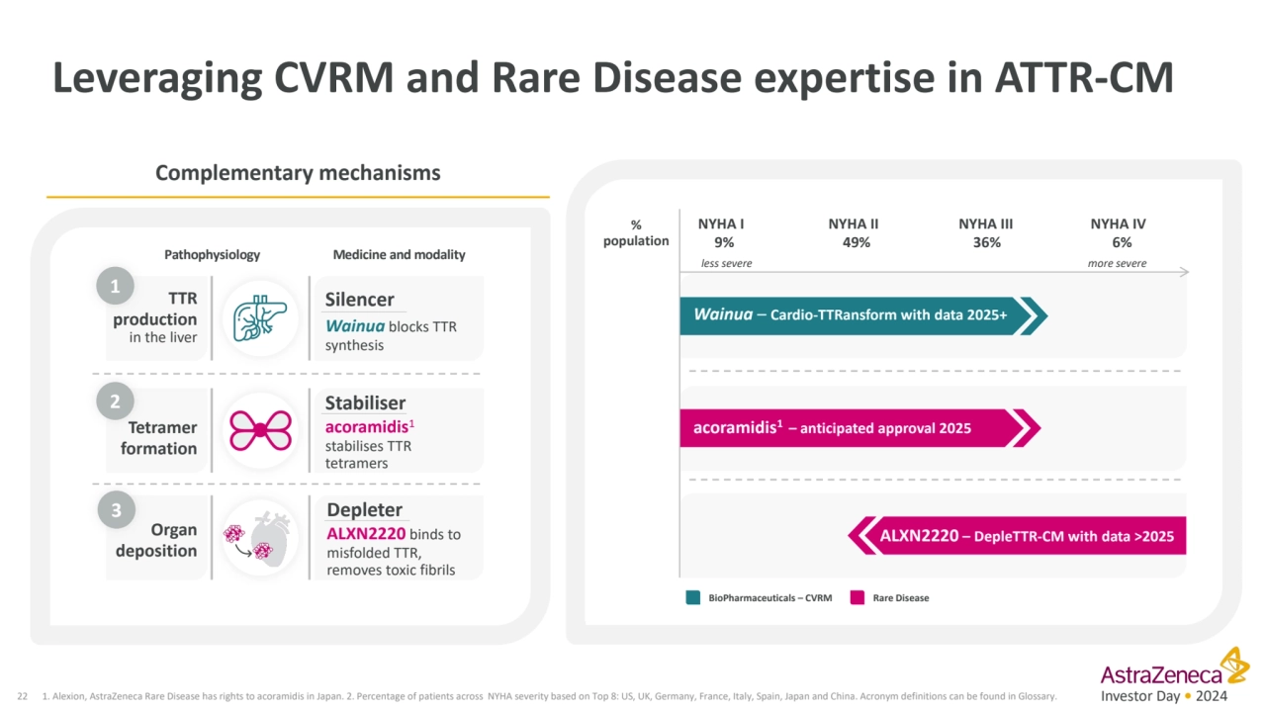Click 'Wainua blocks TTR synthesis' text
Viewport: 1266px width, 712px height.
point(391,335)
